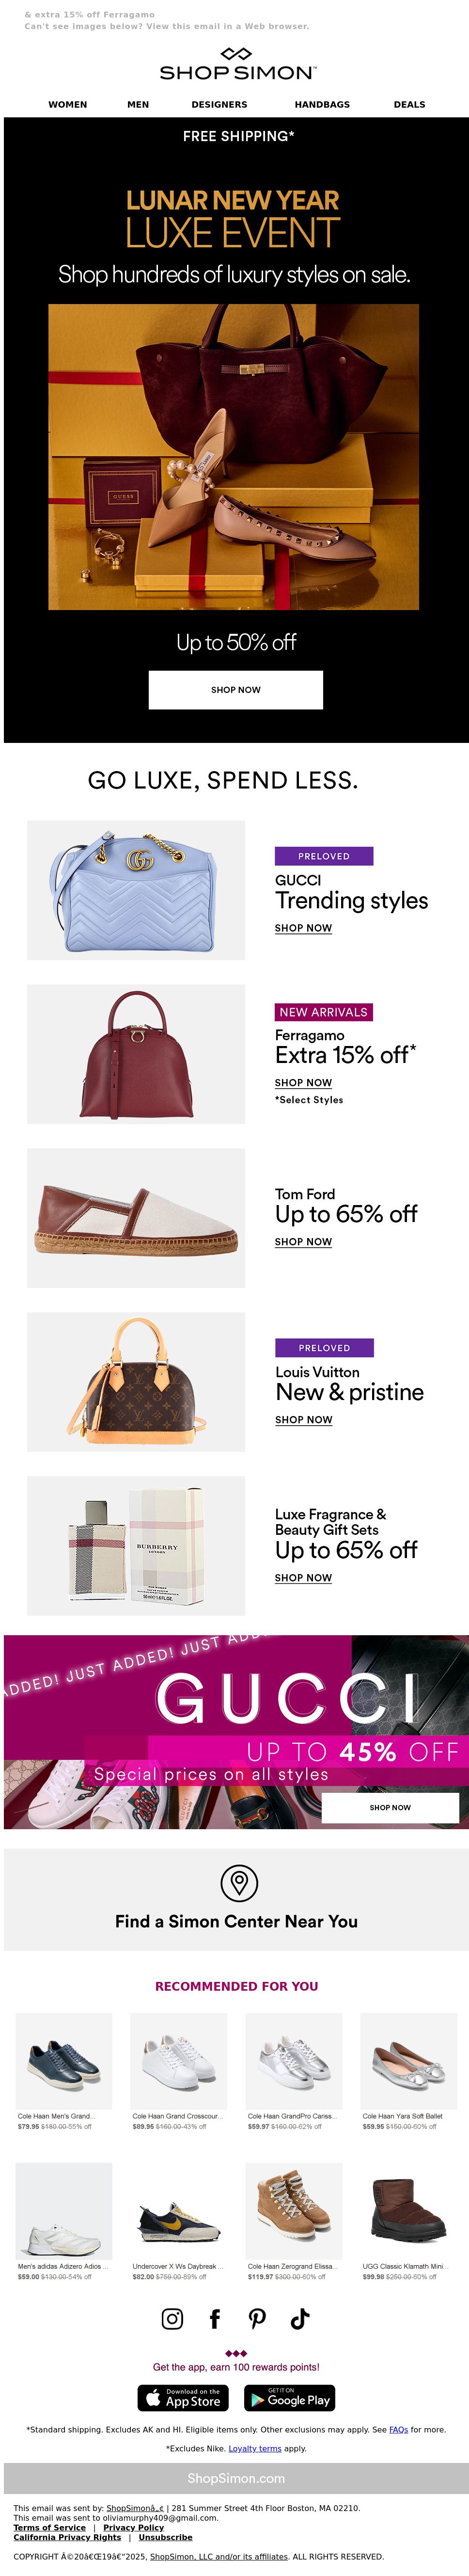Viewport: 469px width, 2576px height.
Task: Open the Pinterest social icon
Action: (258, 2318)
